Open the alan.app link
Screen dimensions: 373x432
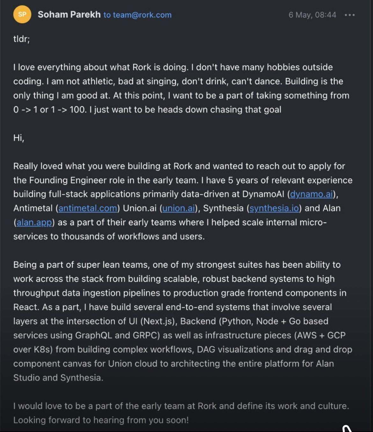click(x=34, y=222)
